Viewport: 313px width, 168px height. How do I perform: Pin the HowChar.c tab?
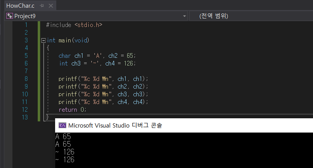[42, 6]
